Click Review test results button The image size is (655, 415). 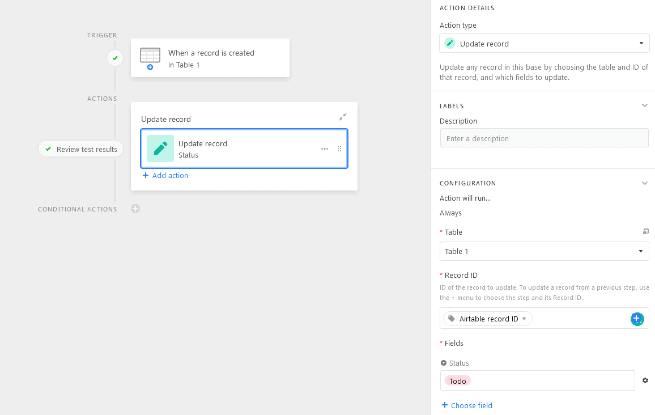81,149
